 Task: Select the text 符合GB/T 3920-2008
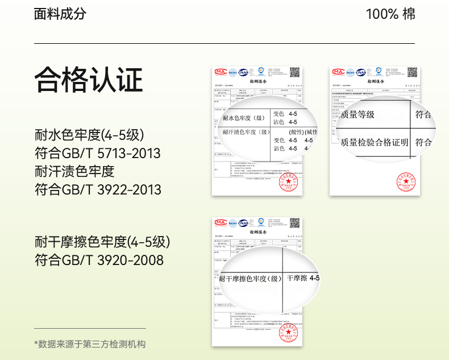tap(99, 260)
